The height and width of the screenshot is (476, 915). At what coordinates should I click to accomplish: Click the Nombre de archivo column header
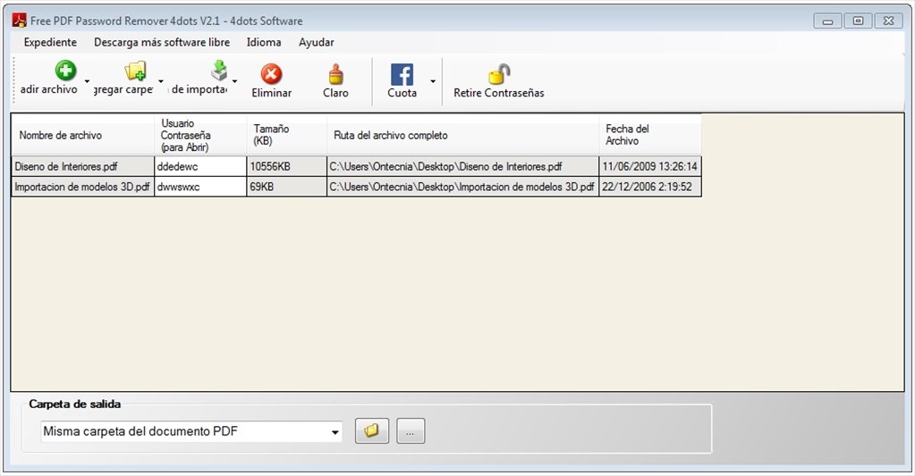point(83,135)
